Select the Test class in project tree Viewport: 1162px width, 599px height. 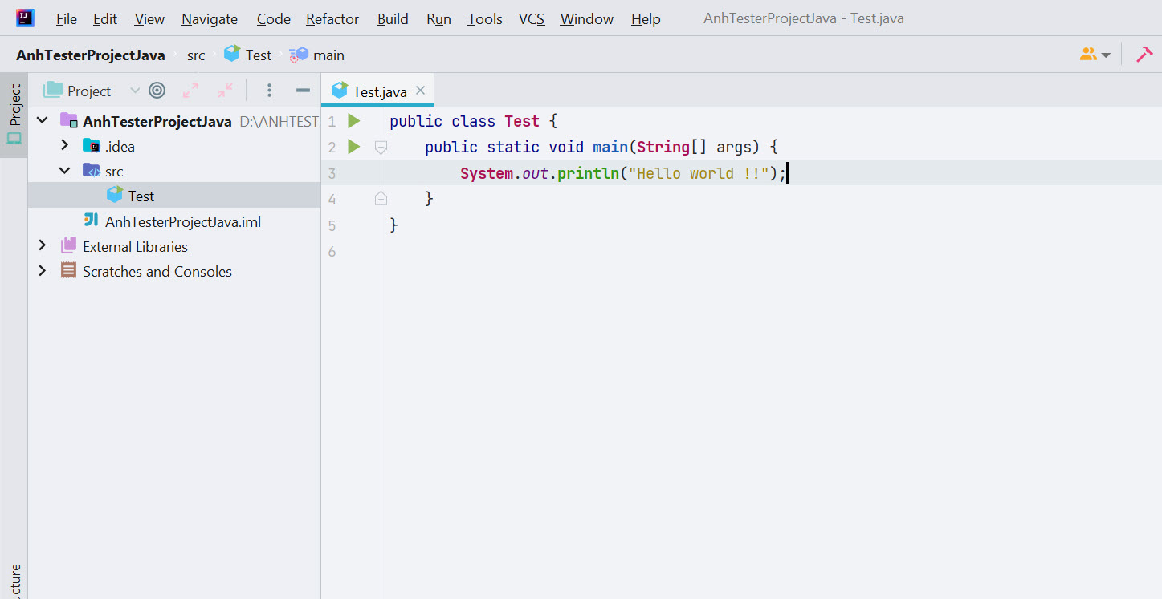pyautogui.click(x=174, y=196)
